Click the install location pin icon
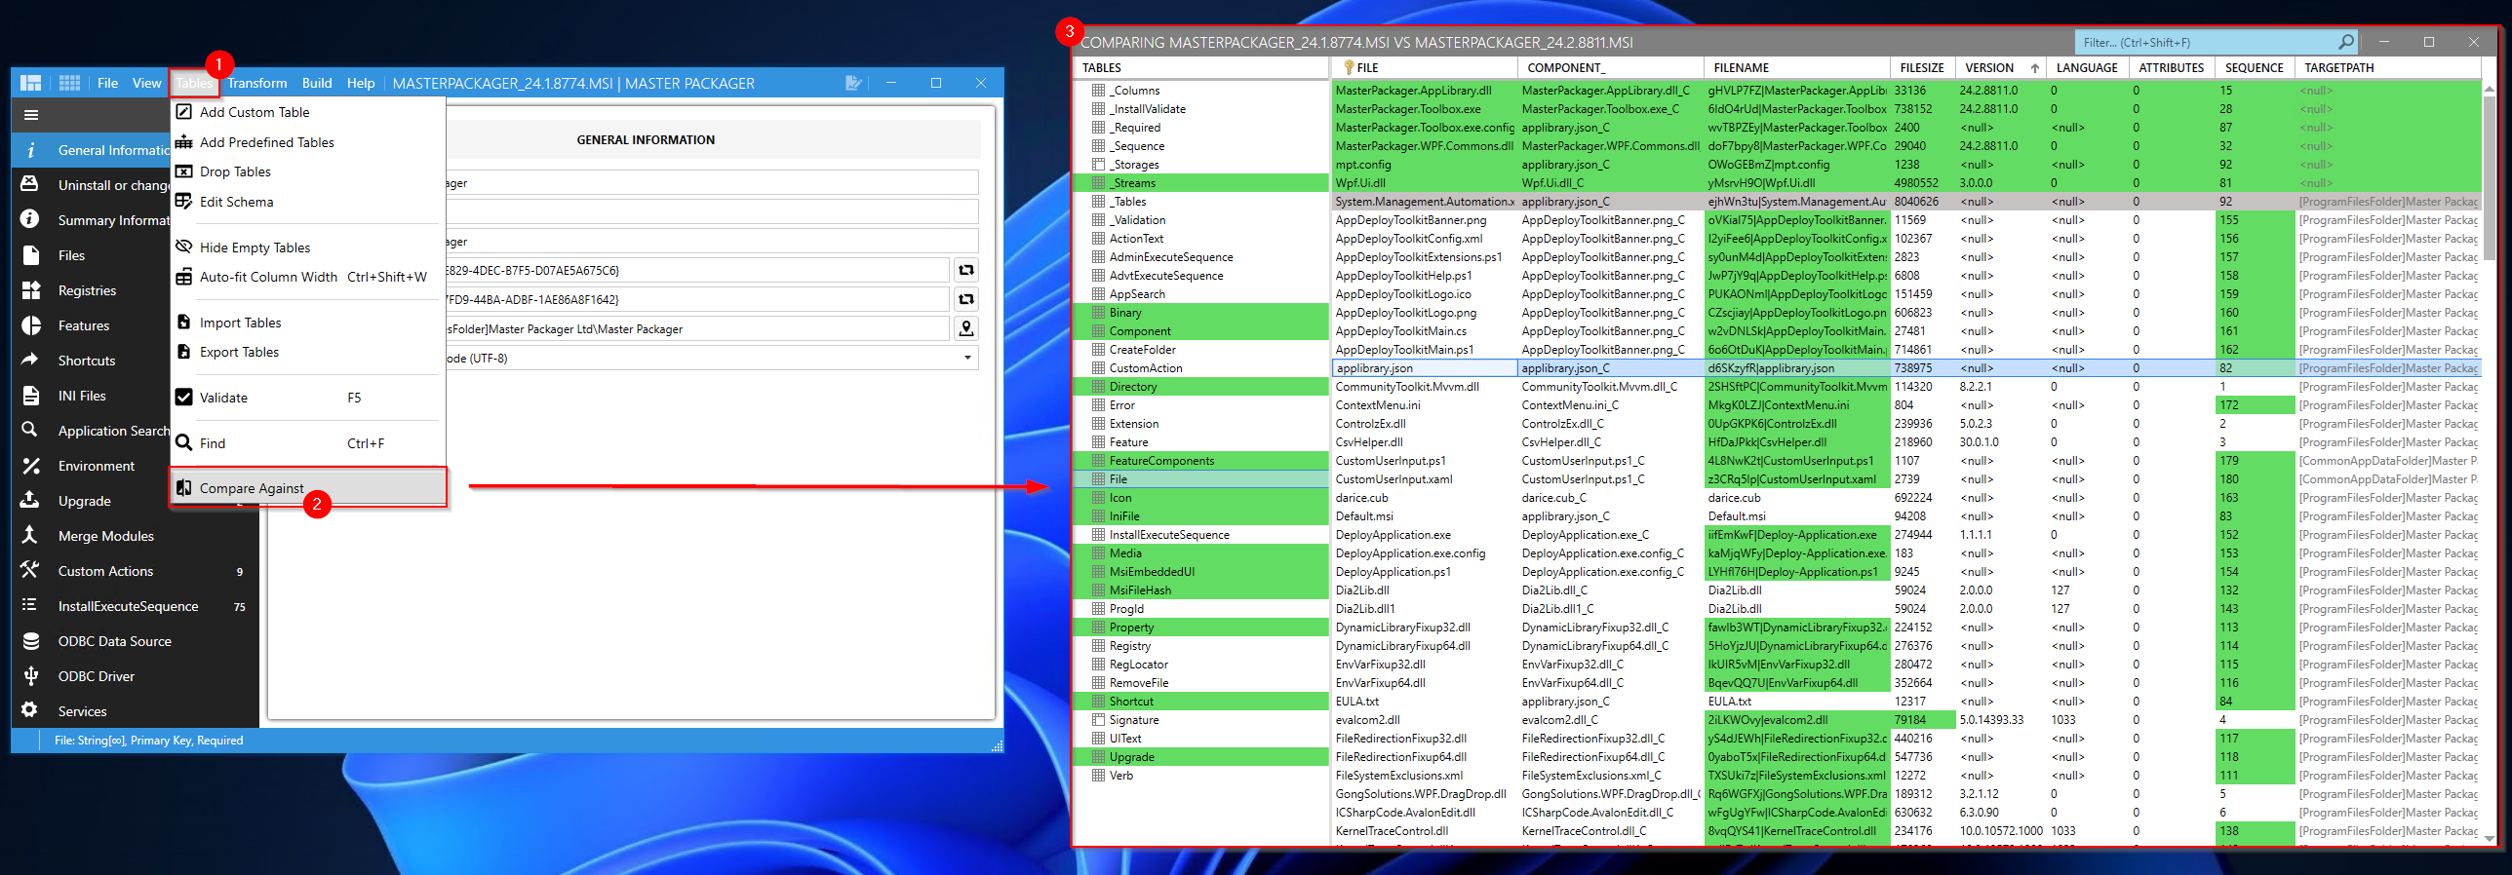The width and height of the screenshot is (2512, 875). click(x=965, y=328)
